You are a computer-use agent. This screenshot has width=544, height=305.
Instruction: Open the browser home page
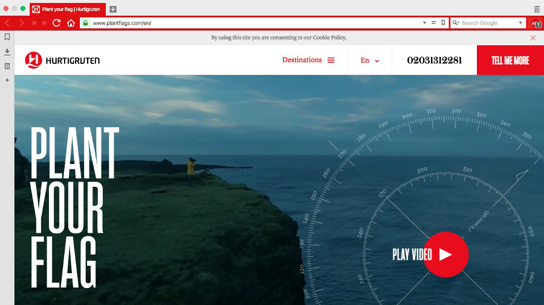pyautogui.click(x=71, y=23)
